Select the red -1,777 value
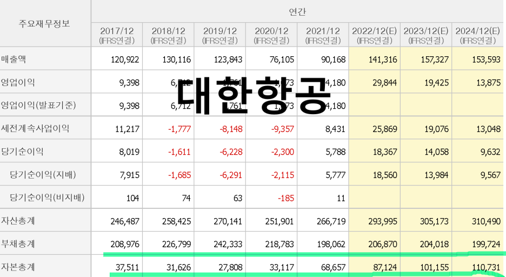Image resolution: width=506 pixels, height=277 pixels. click(179, 129)
